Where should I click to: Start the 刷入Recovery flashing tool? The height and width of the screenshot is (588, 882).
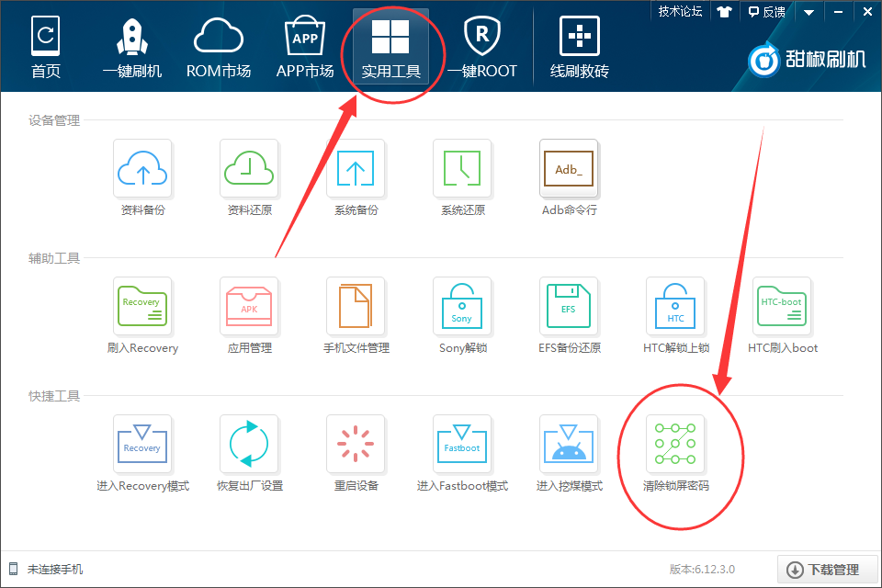[x=142, y=306]
